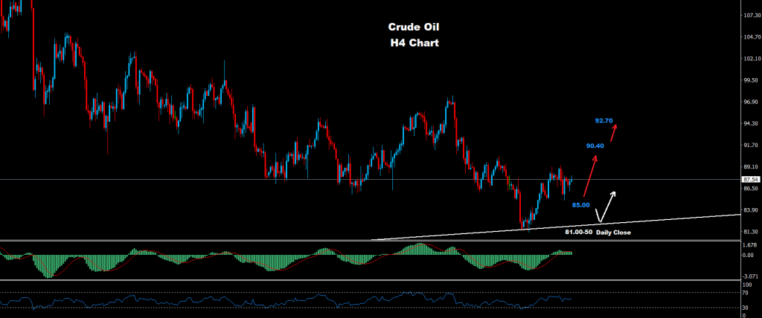Click the "H4 Chart" subtitle text
This screenshot has width=762, height=318.
tap(414, 43)
